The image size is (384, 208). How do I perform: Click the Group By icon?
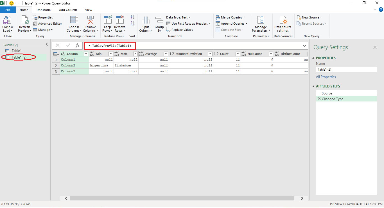159,20
